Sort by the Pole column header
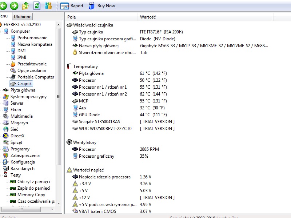 click(72, 17)
